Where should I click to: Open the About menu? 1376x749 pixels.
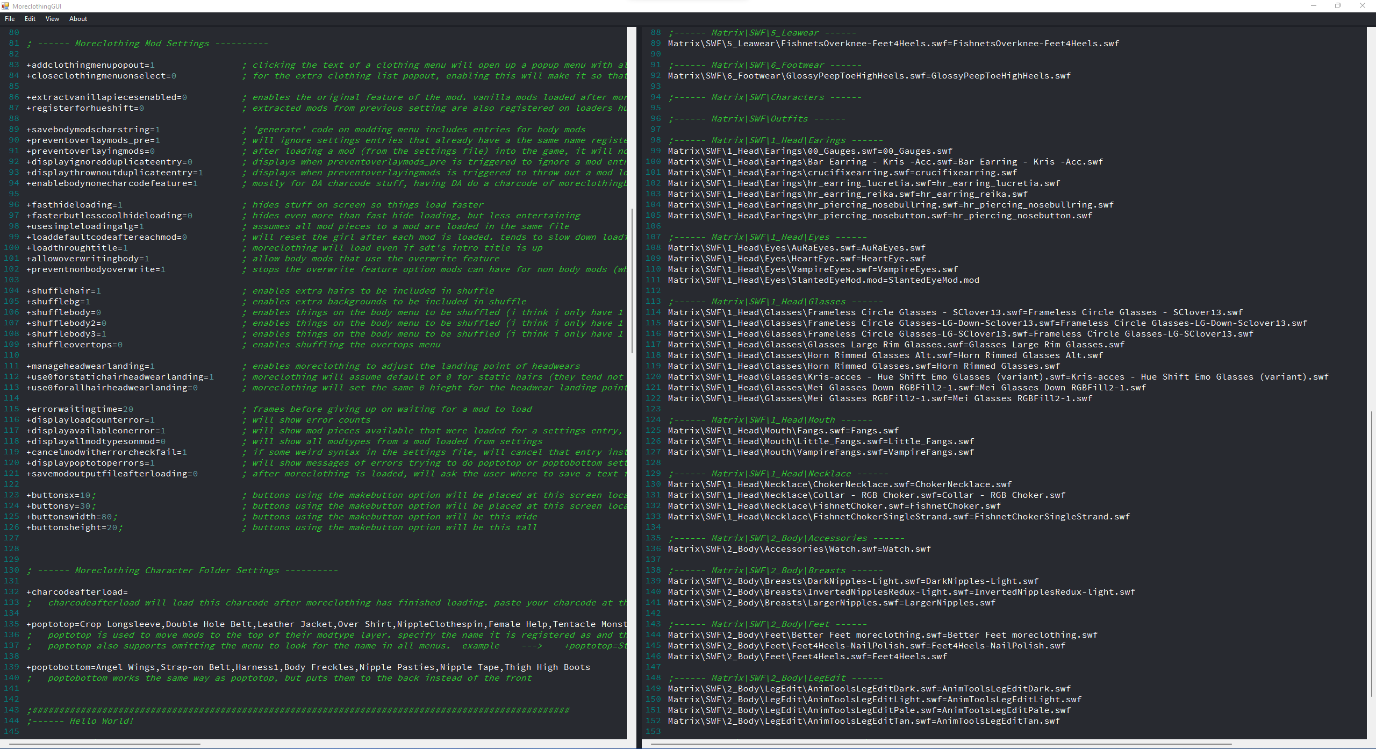coord(78,19)
